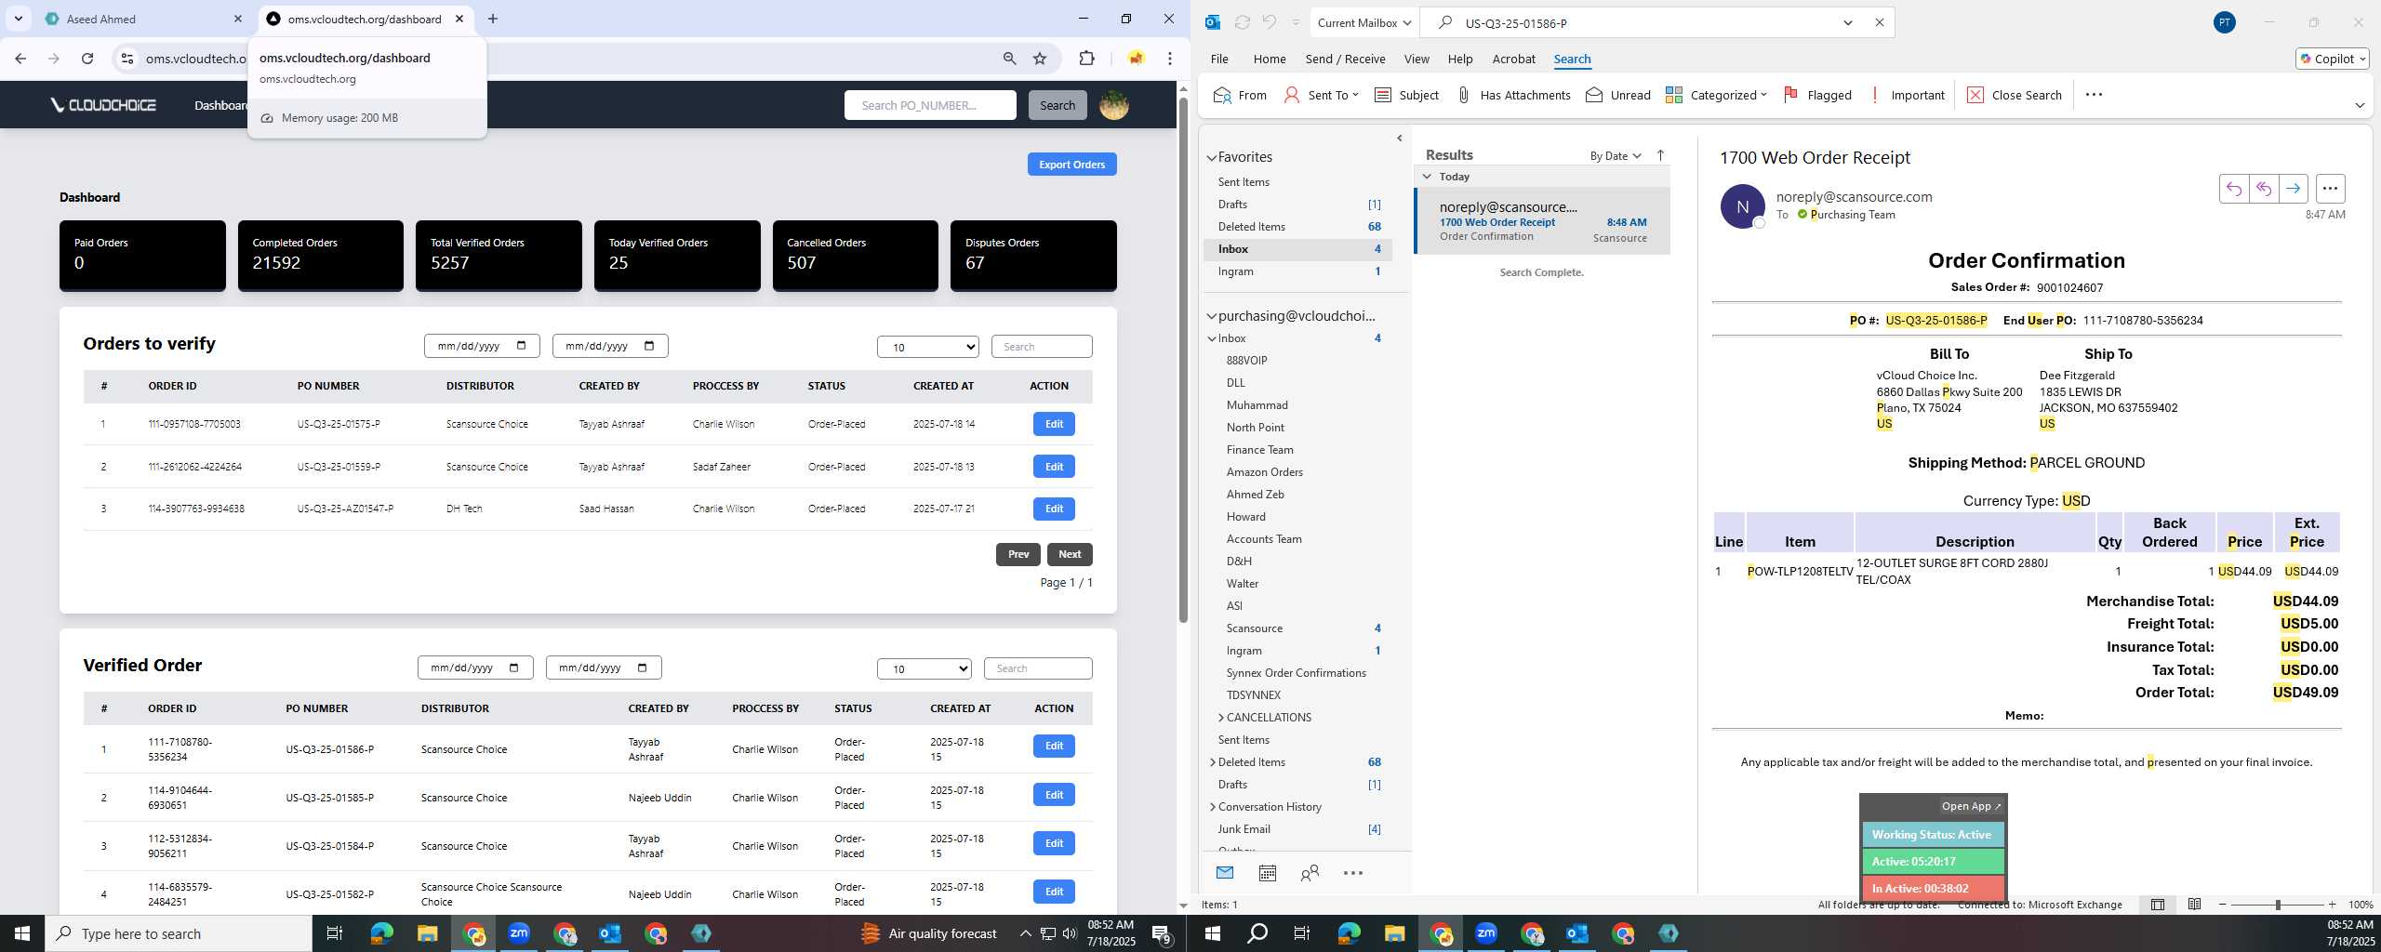Screen dimensions: 2381x952
Task: Bookmark page with Chrome star icon
Action: point(1040,59)
